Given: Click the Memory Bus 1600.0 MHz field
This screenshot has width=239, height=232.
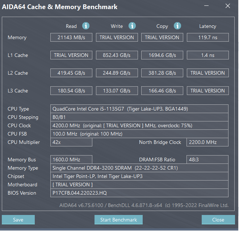Looking at the screenshot, I should pos(71,159).
